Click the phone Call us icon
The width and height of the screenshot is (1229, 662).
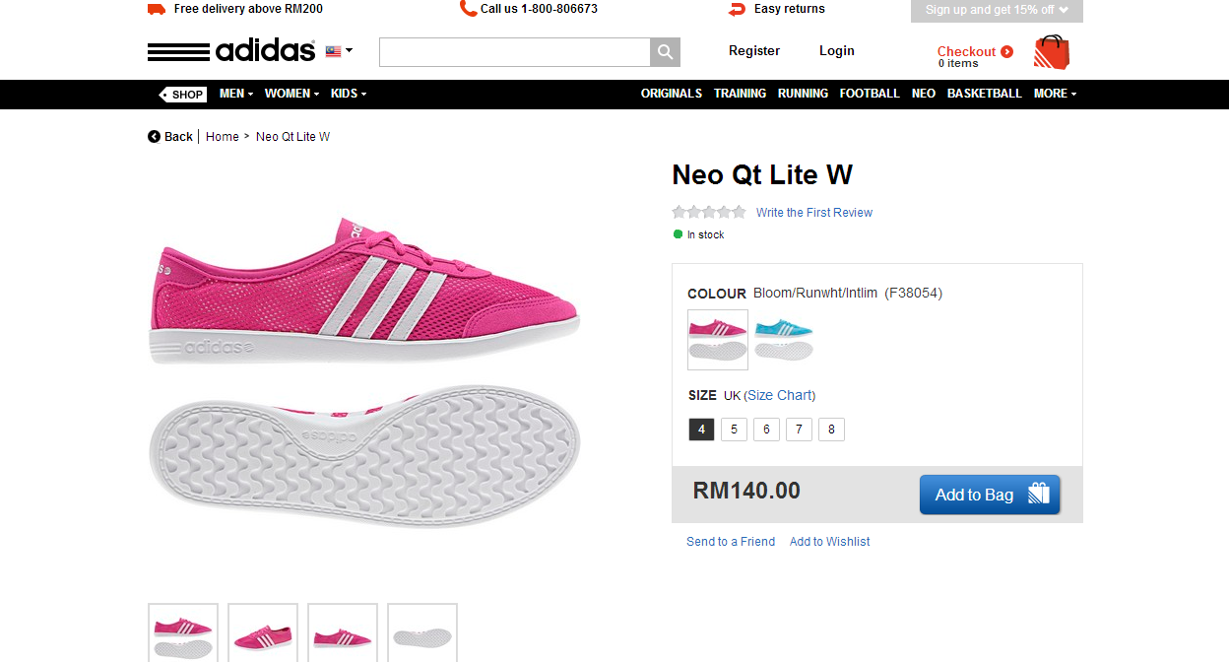468,9
